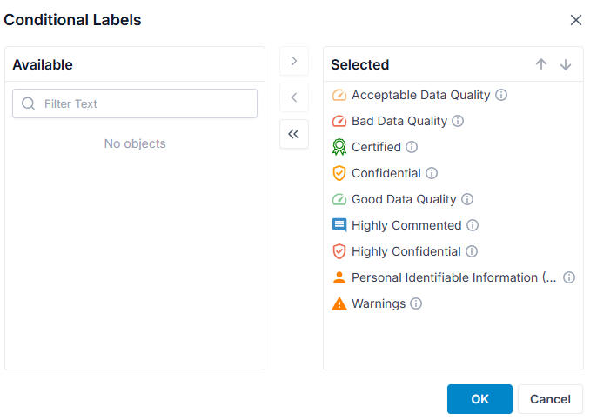Select the Warnings label text
This screenshot has width=590, height=420.
(379, 303)
